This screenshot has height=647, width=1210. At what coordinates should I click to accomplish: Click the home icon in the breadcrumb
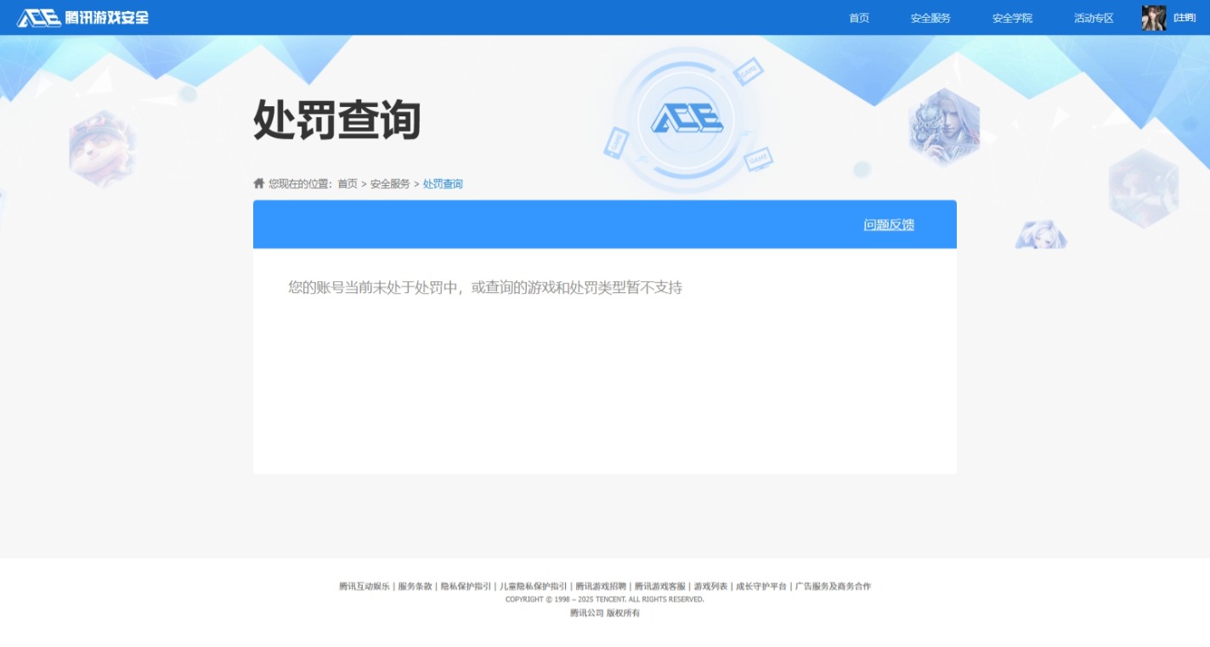[258, 183]
